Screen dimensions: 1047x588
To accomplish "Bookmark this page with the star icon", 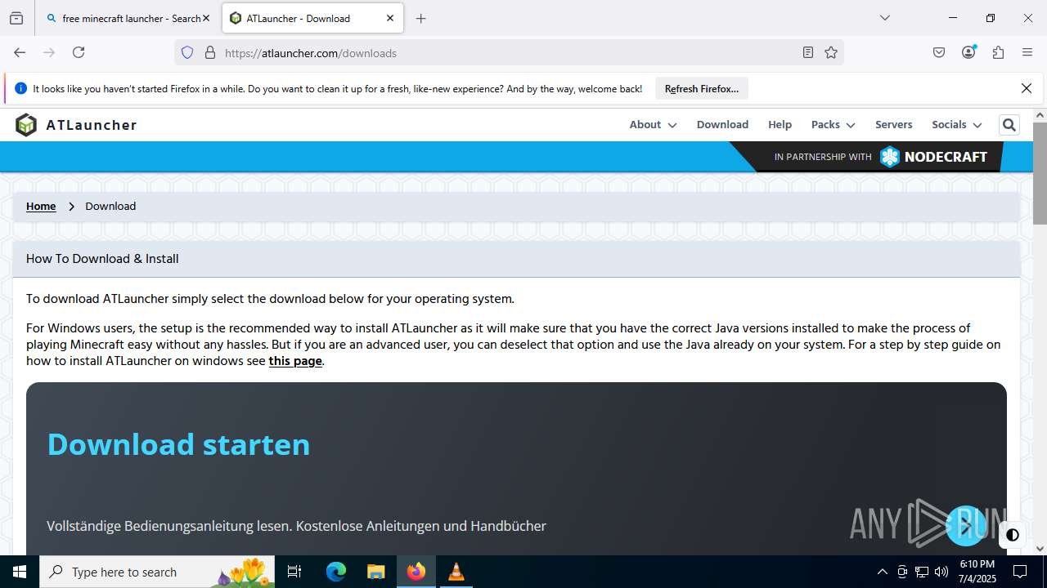I will 831,52.
